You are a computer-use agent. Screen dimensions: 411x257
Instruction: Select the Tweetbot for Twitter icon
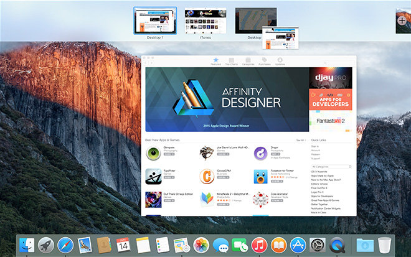click(261, 177)
